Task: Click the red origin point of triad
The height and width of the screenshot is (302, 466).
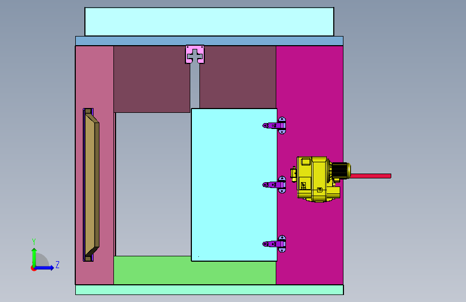Action: pos(33,268)
